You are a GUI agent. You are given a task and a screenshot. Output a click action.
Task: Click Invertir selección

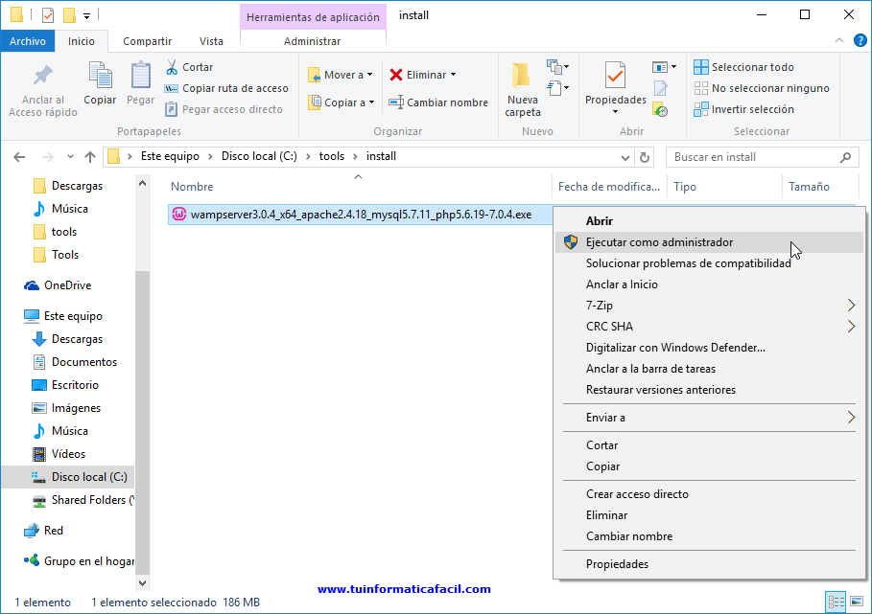[744, 109]
